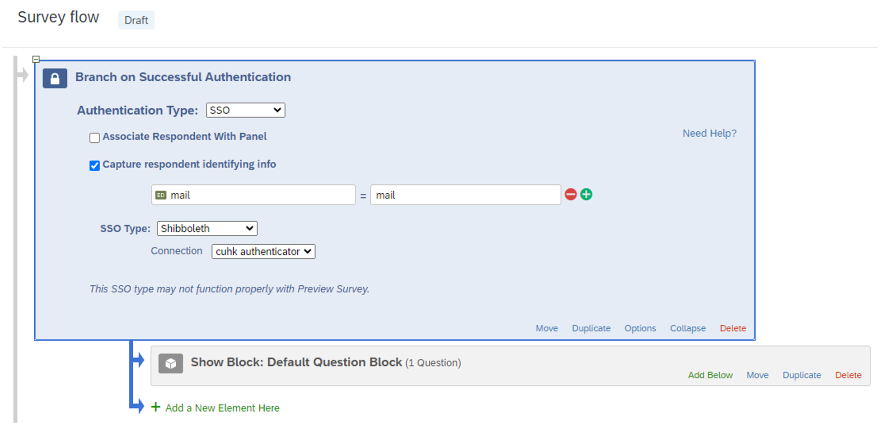Click Add a New Element Here
This screenshot has height=424, width=890.
point(222,408)
